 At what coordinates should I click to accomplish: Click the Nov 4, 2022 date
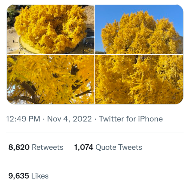(69, 119)
